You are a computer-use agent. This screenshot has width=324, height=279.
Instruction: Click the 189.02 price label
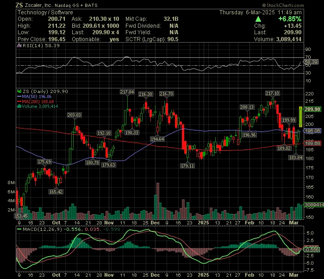click(x=284, y=148)
